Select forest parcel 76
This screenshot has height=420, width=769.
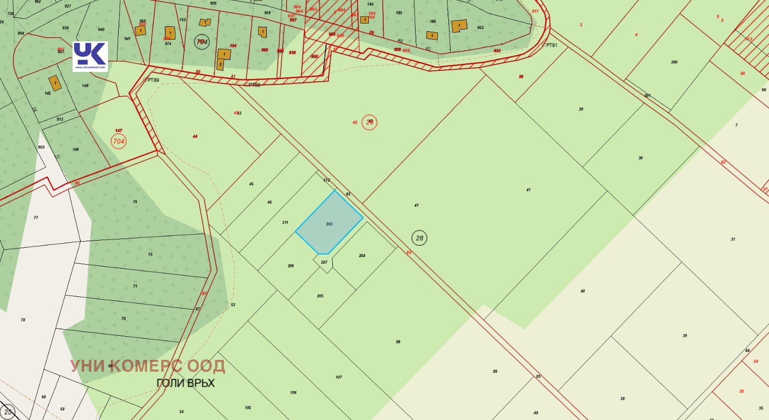(135, 202)
